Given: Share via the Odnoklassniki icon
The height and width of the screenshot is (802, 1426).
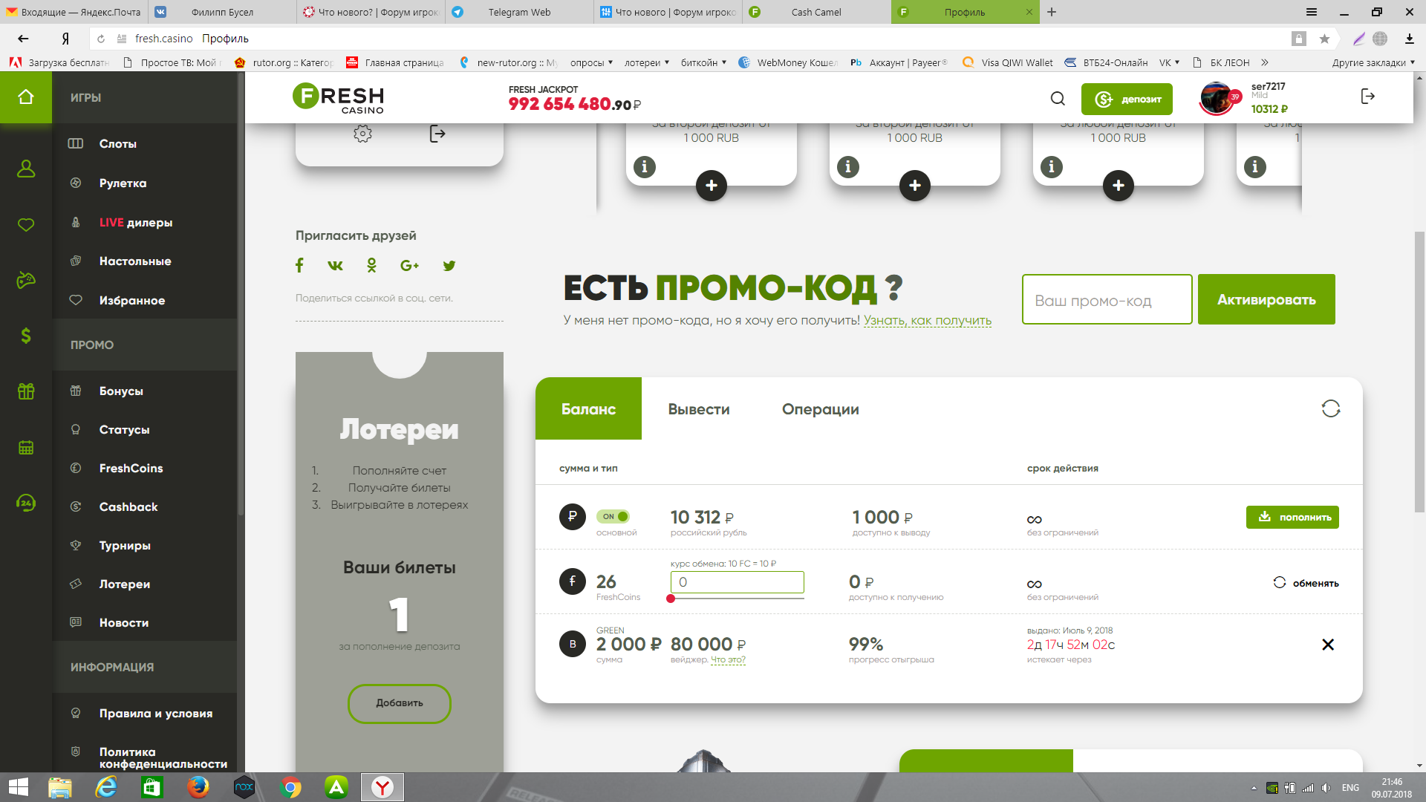Looking at the screenshot, I should tap(371, 265).
